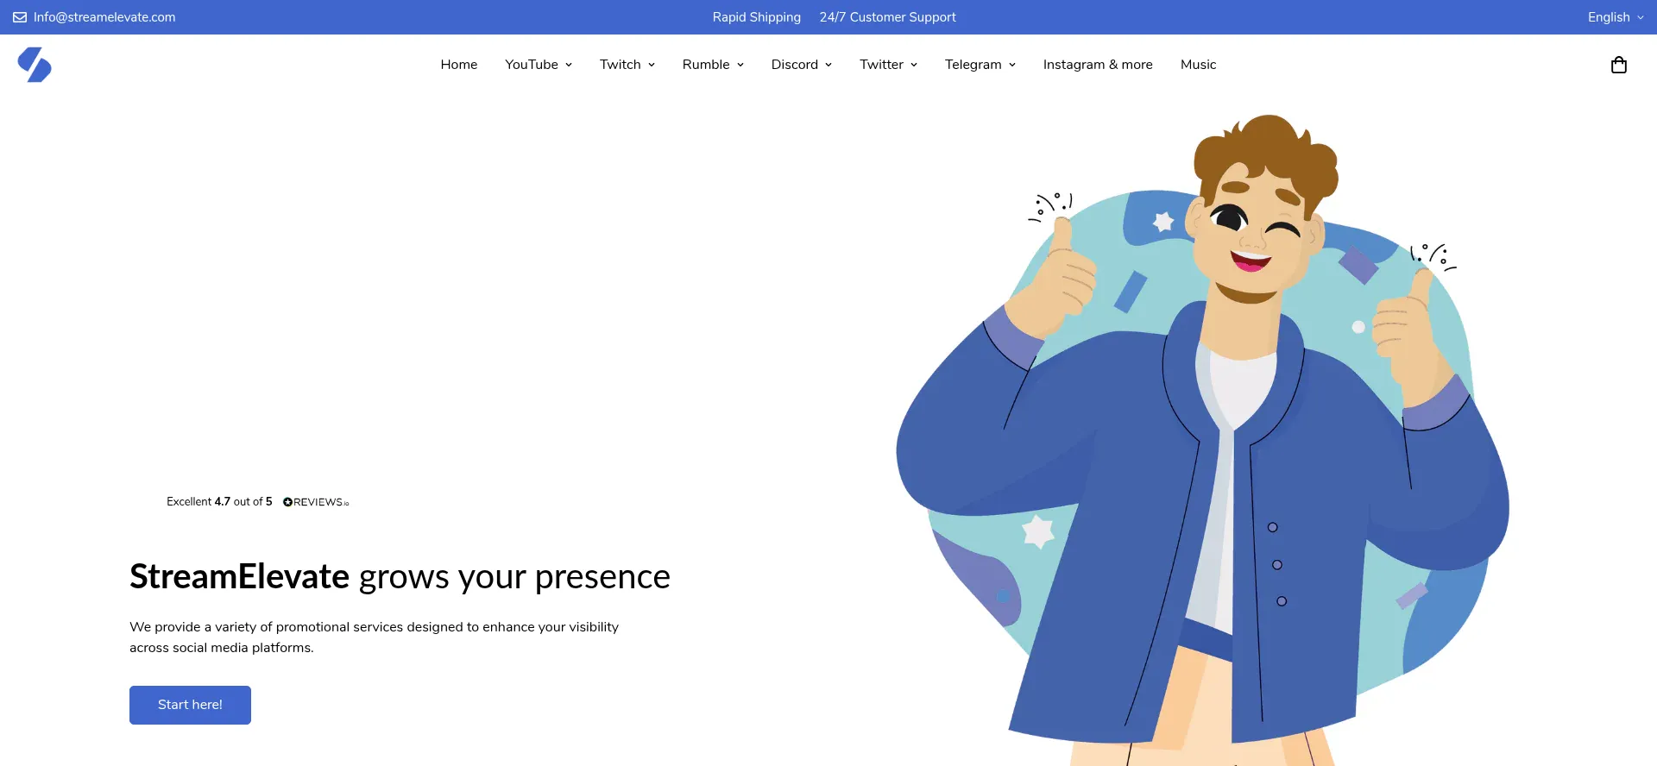The height and width of the screenshot is (766, 1657).
Task: Open the English language selector
Action: (1616, 17)
